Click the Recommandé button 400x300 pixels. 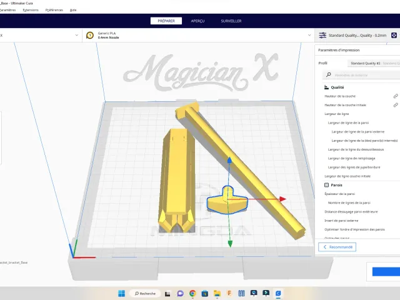(337, 247)
